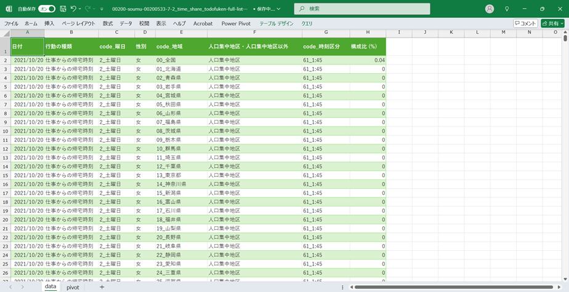
Task: Open the user account profile icon
Action: tap(490, 9)
